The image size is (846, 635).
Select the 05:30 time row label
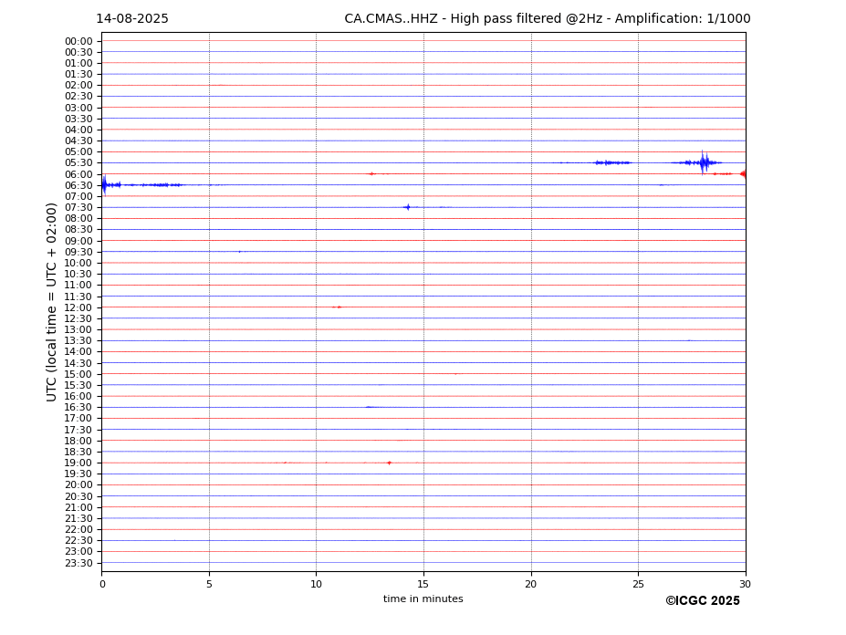pos(78,163)
